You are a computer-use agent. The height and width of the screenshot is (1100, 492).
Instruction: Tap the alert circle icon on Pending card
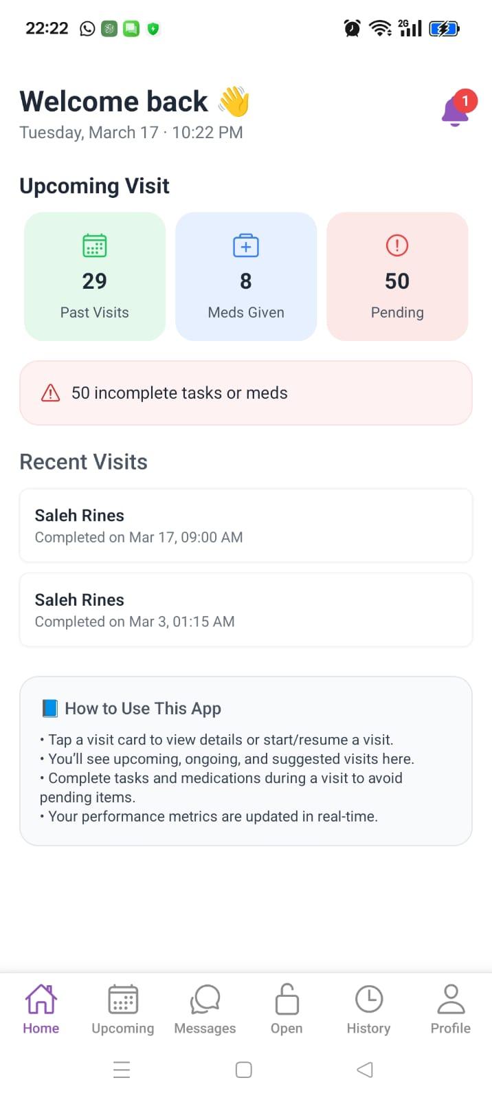coord(396,245)
